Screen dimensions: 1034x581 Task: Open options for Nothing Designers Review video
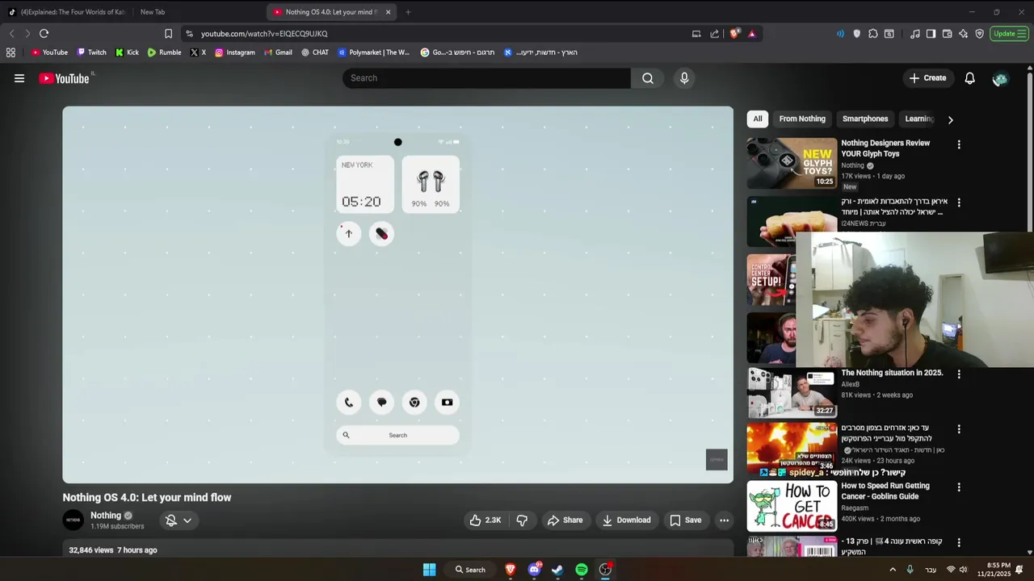tap(959, 144)
